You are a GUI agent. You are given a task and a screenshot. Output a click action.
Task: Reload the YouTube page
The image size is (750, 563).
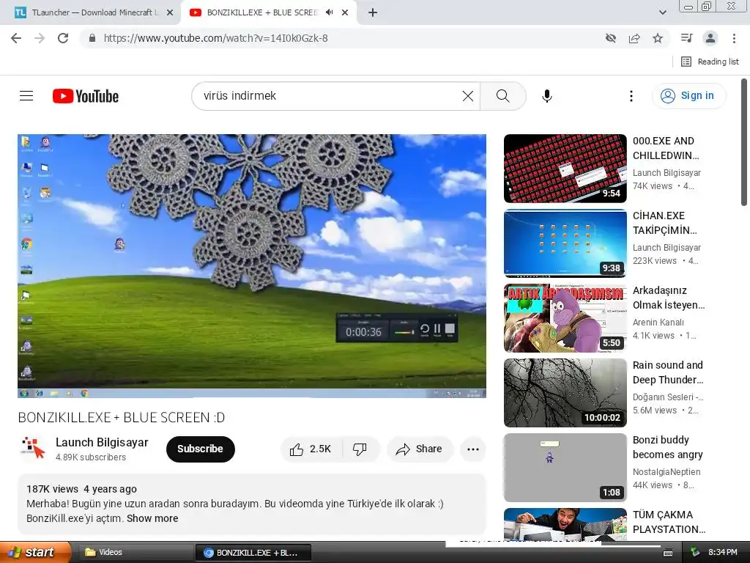[63, 38]
